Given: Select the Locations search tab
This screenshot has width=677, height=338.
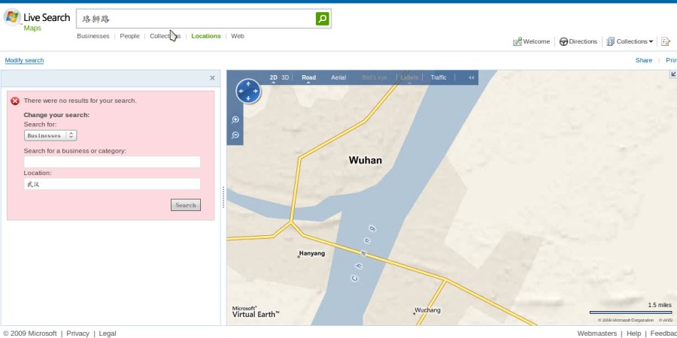Looking at the screenshot, I should pos(206,36).
